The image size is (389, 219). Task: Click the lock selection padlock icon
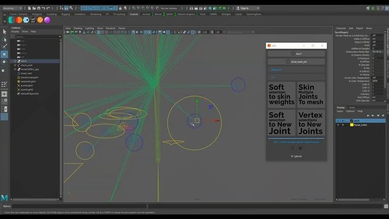120,8
